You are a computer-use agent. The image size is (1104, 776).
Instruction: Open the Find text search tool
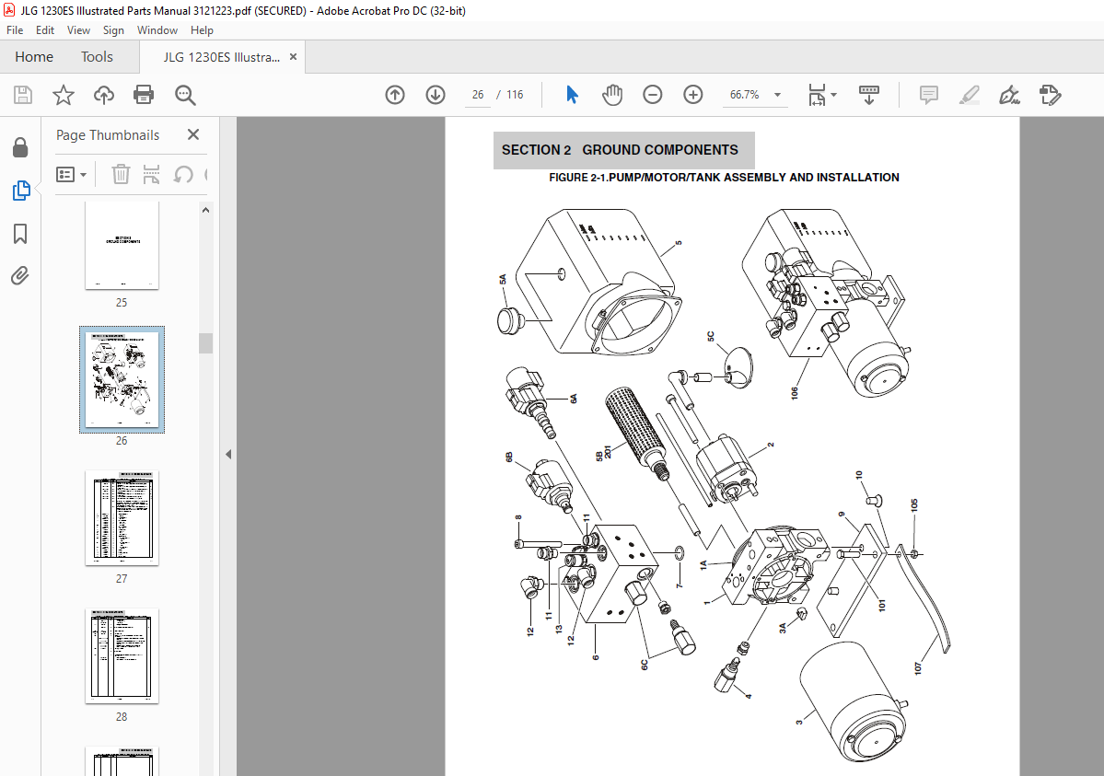185,95
